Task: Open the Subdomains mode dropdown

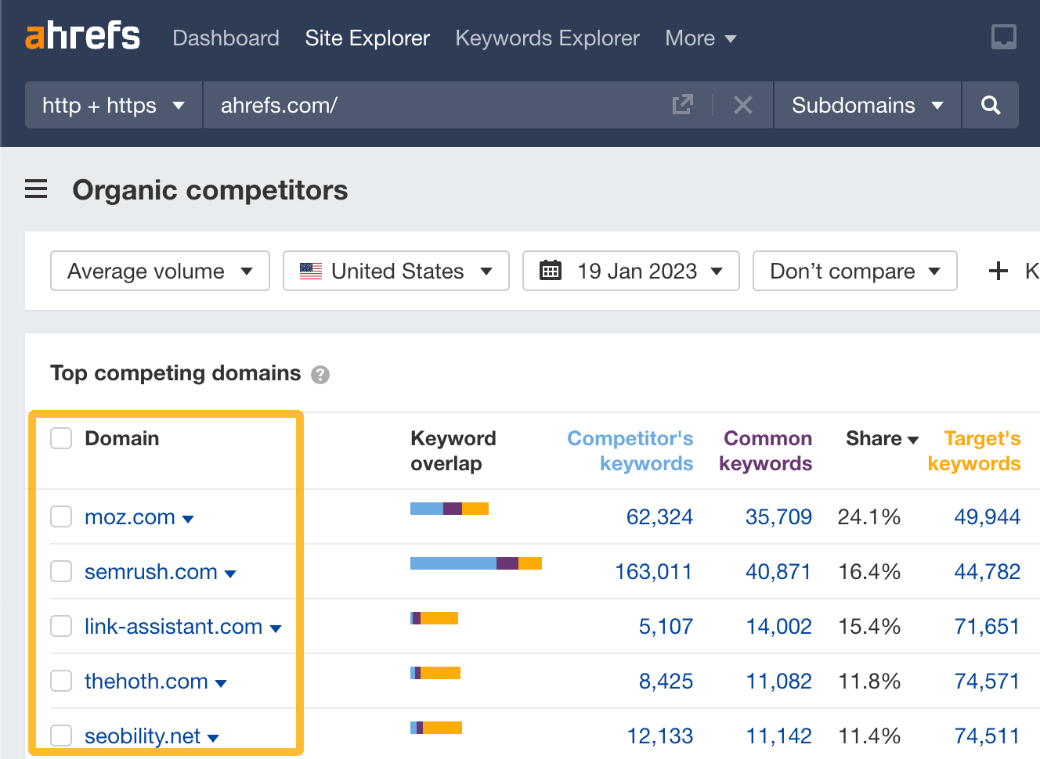Action: pyautogui.click(x=866, y=104)
